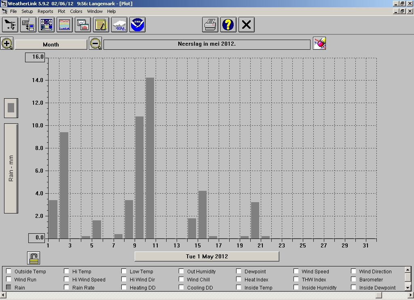Click the download data from station icon
Image resolution: width=414 pixels, height=300 pixels.
pyautogui.click(x=28, y=25)
